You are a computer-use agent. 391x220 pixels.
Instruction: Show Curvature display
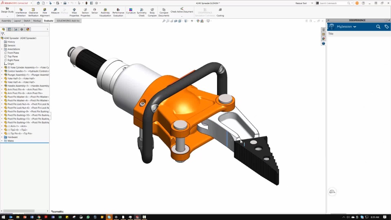131,11
